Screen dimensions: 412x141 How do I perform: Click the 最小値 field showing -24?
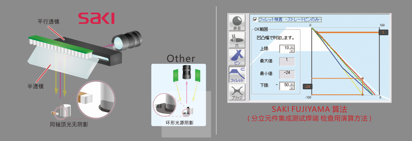point(287,74)
